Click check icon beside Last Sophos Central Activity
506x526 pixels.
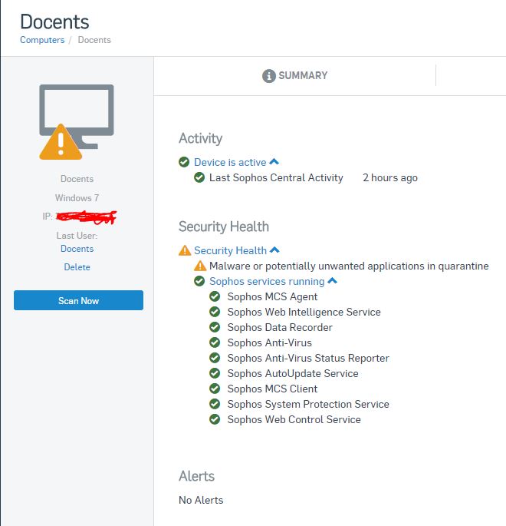pyautogui.click(x=199, y=177)
